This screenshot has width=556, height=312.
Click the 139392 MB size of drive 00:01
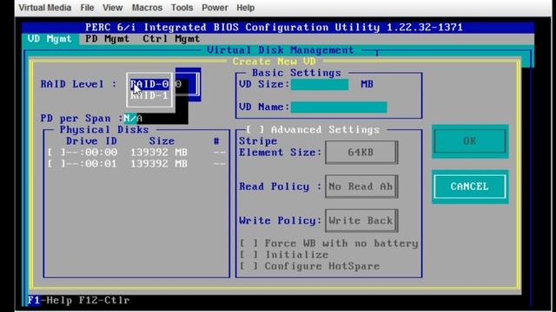pyautogui.click(x=158, y=164)
